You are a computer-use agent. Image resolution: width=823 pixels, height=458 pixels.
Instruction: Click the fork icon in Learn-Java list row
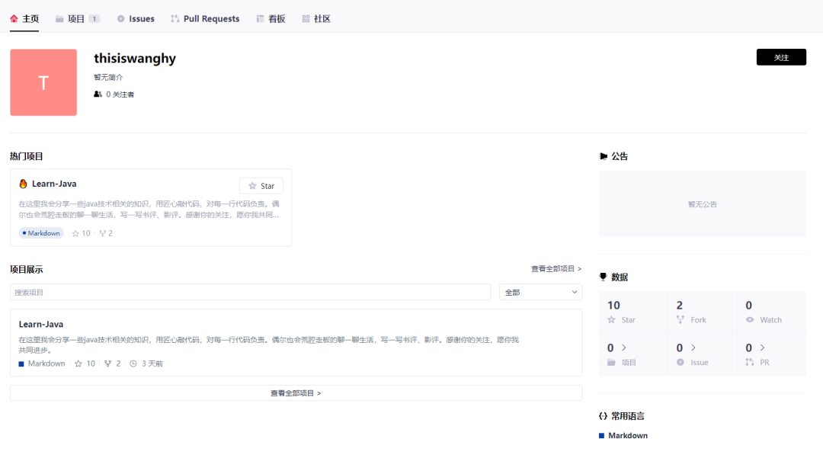(107, 364)
